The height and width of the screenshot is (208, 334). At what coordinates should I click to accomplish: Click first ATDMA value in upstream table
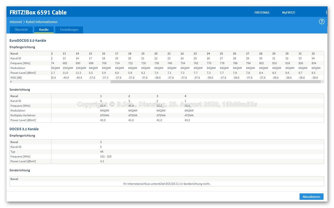tap(105, 115)
